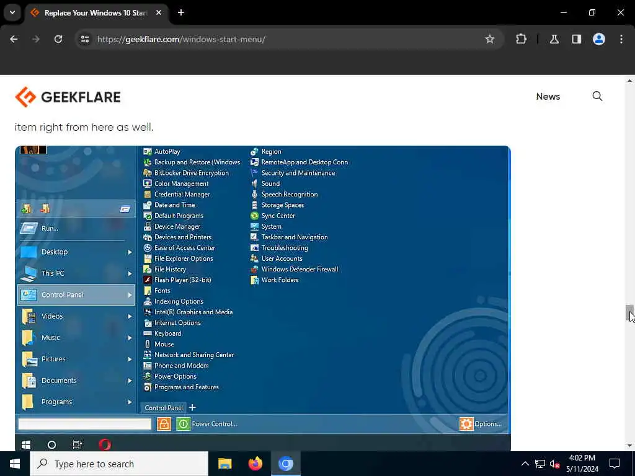The height and width of the screenshot is (476, 635).
Task: Open Chrome Labs flask icon
Action: click(x=554, y=39)
